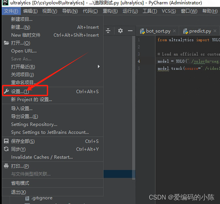Click the .gitignore file icon
This screenshot has width=220, height=204.
[x=27, y=198]
